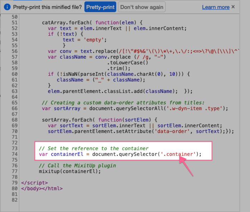This screenshot has height=212, width=250.
Task: Click 'elem.innerContent' on line 52
Action: (160, 28)
